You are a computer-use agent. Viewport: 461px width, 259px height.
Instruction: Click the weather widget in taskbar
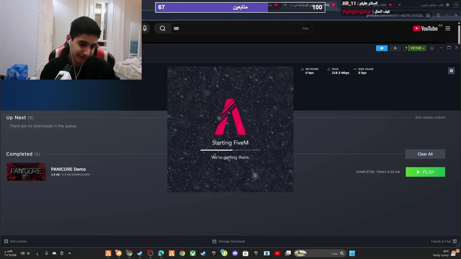click(446, 253)
